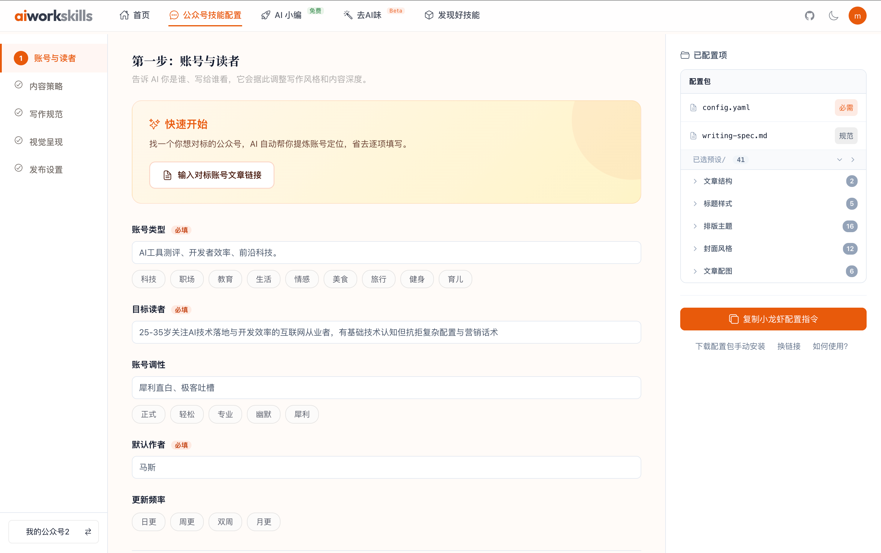This screenshot has width=881, height=553.
Task: Click into the 账号类型 input field
Action: click(x=386, y=253)
